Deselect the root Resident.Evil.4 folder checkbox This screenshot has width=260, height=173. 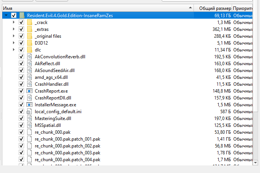14,16
